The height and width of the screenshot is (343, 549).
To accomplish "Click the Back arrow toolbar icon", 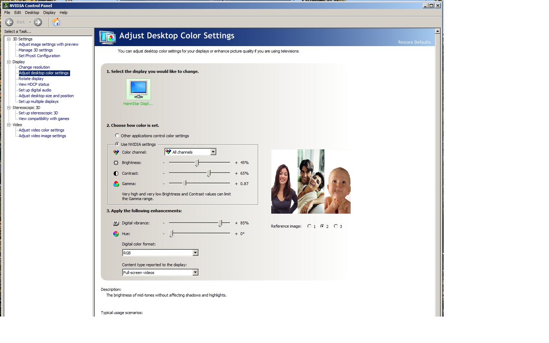I will [9, 22].
